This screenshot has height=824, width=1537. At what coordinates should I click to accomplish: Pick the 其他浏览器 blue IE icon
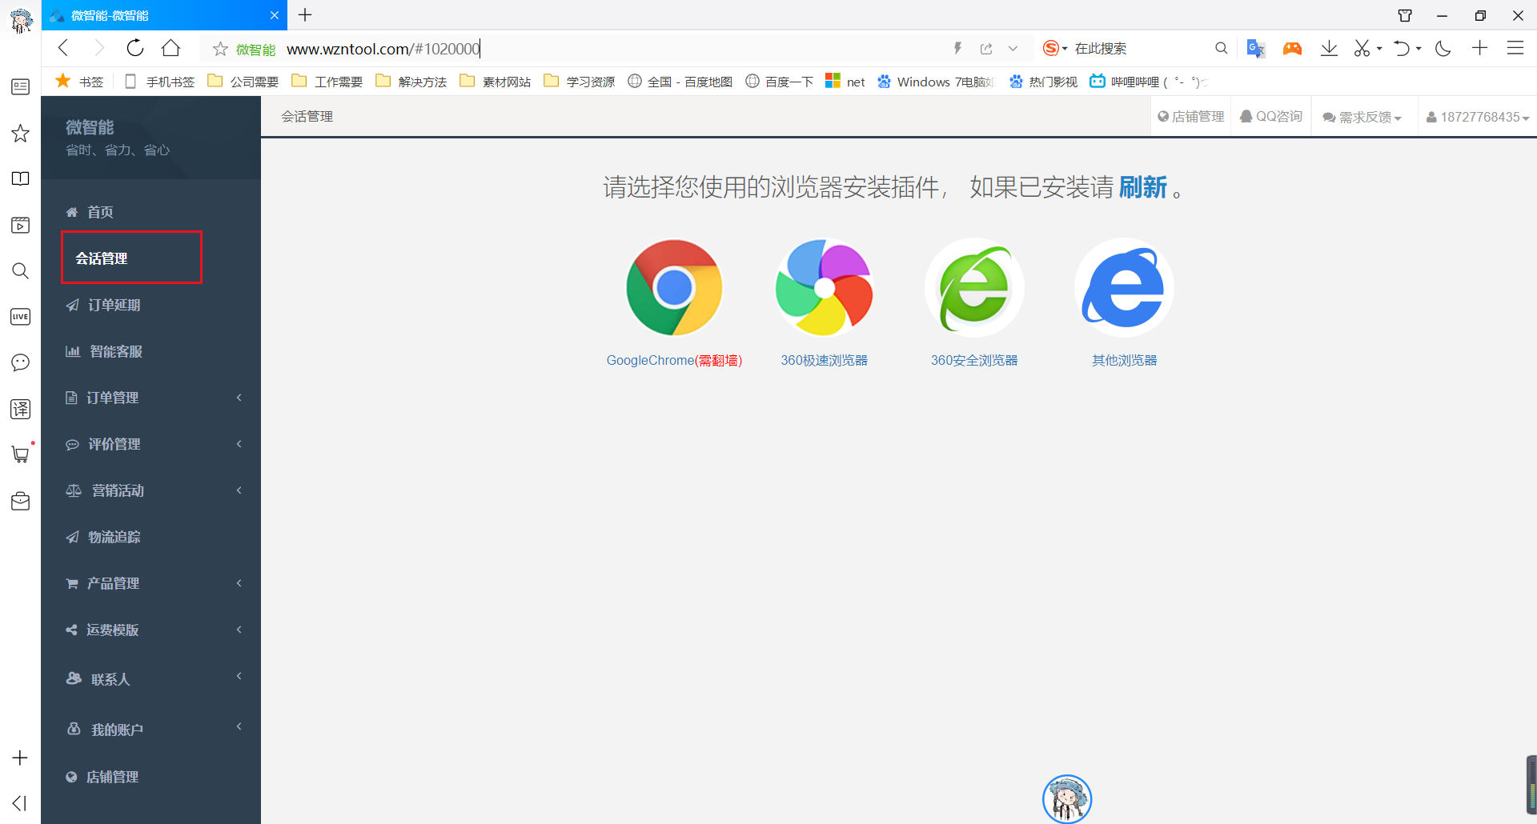point(1124,287)
